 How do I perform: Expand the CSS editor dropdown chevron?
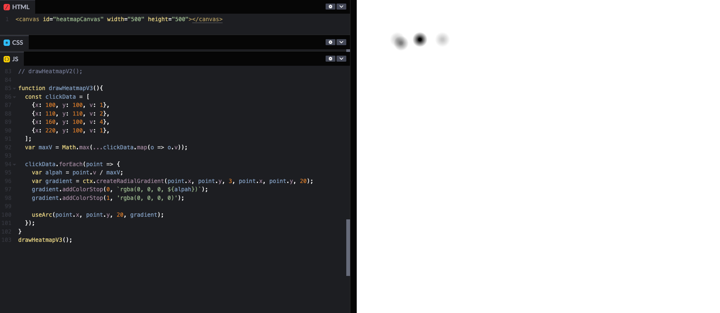(x=341, y=42)
